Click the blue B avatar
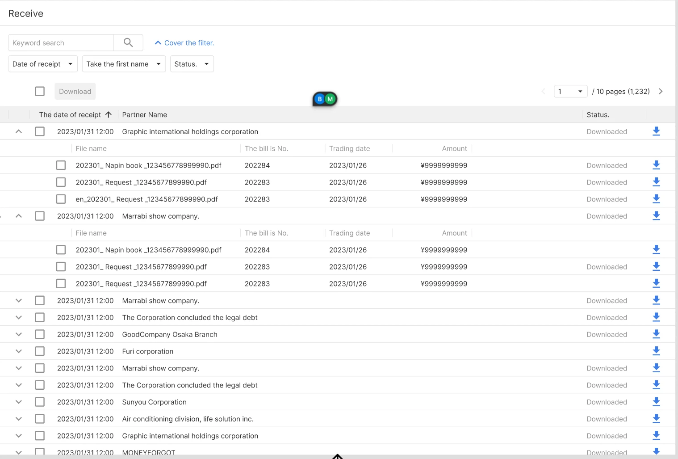Viewport: 678px width, 459px height. pos(320,99)
